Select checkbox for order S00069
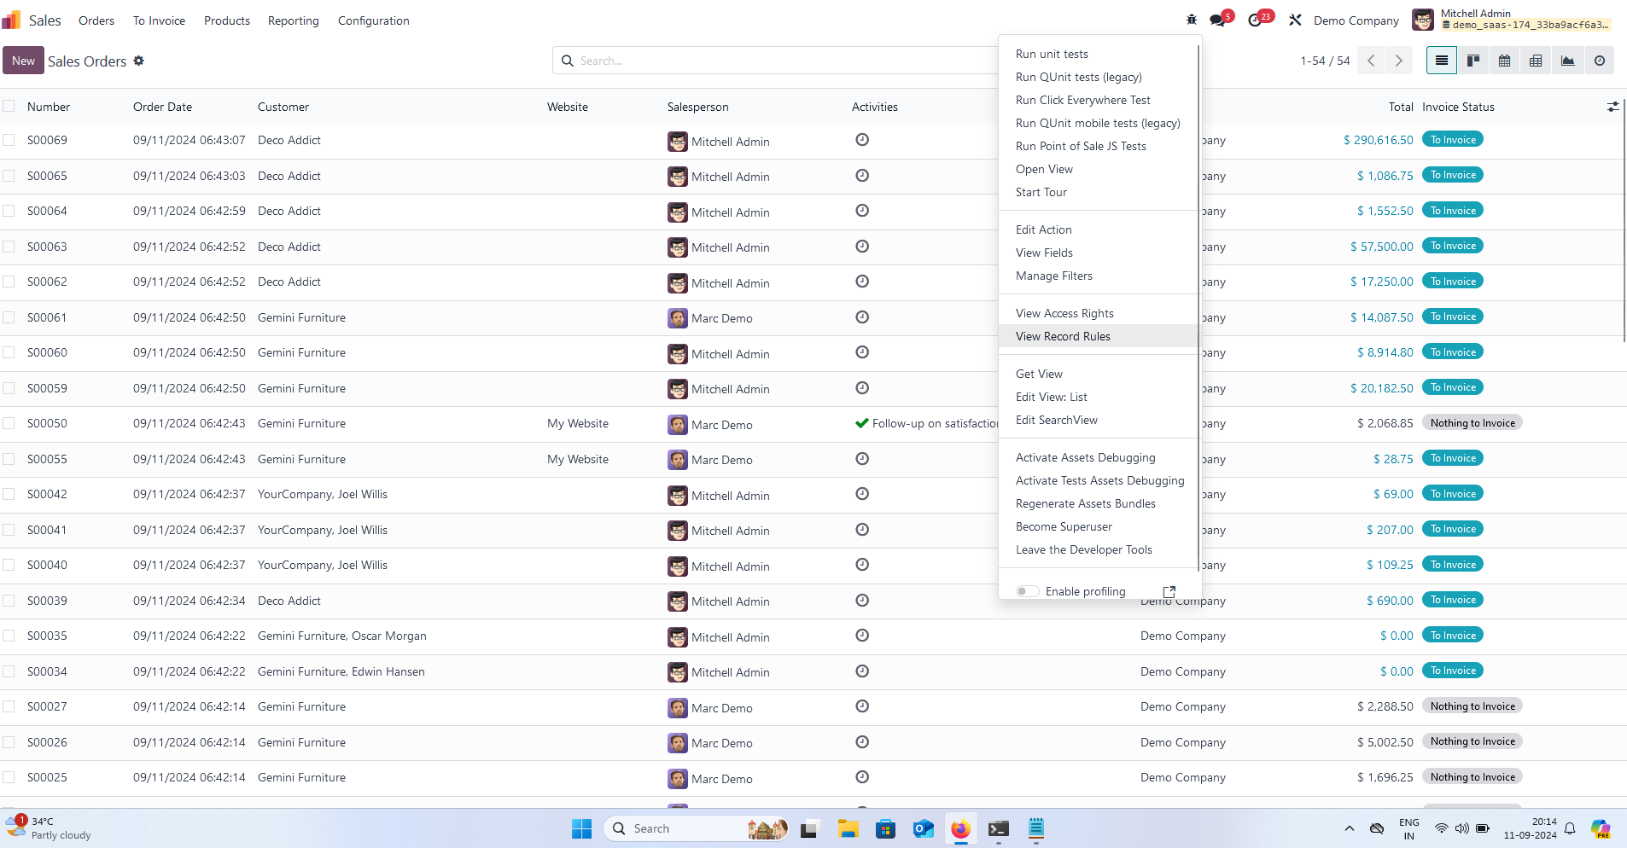 (x=9, y=140)
